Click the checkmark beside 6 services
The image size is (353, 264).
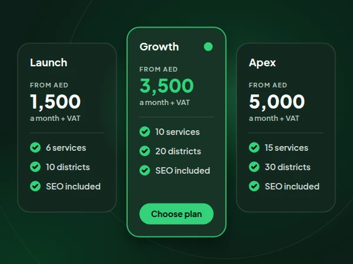click(35, 147)
